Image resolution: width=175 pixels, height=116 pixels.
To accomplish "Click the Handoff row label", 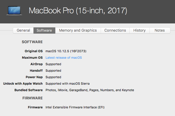I will coord(36,71).
